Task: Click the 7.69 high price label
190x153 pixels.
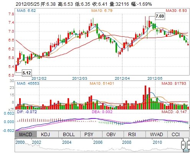Action: (x=160, y=16)
